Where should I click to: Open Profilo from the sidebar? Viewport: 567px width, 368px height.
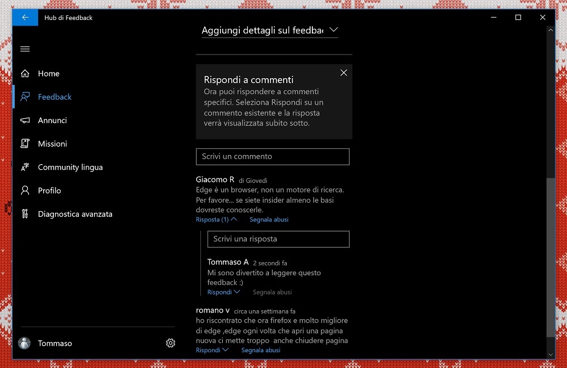49,191
